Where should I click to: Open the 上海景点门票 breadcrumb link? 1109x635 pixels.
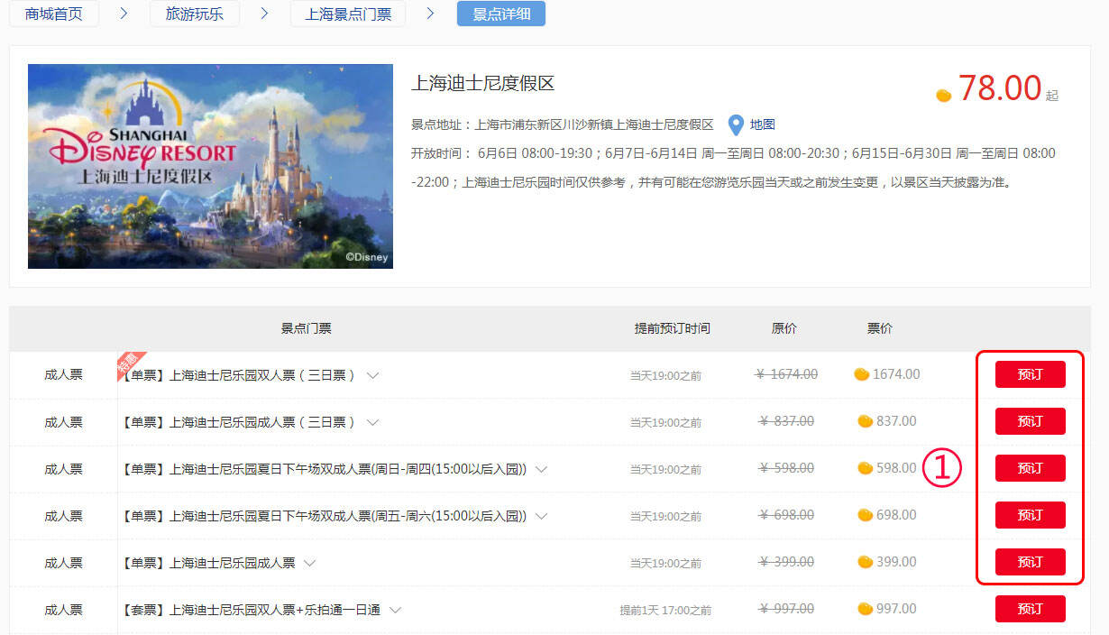point(347,14)
